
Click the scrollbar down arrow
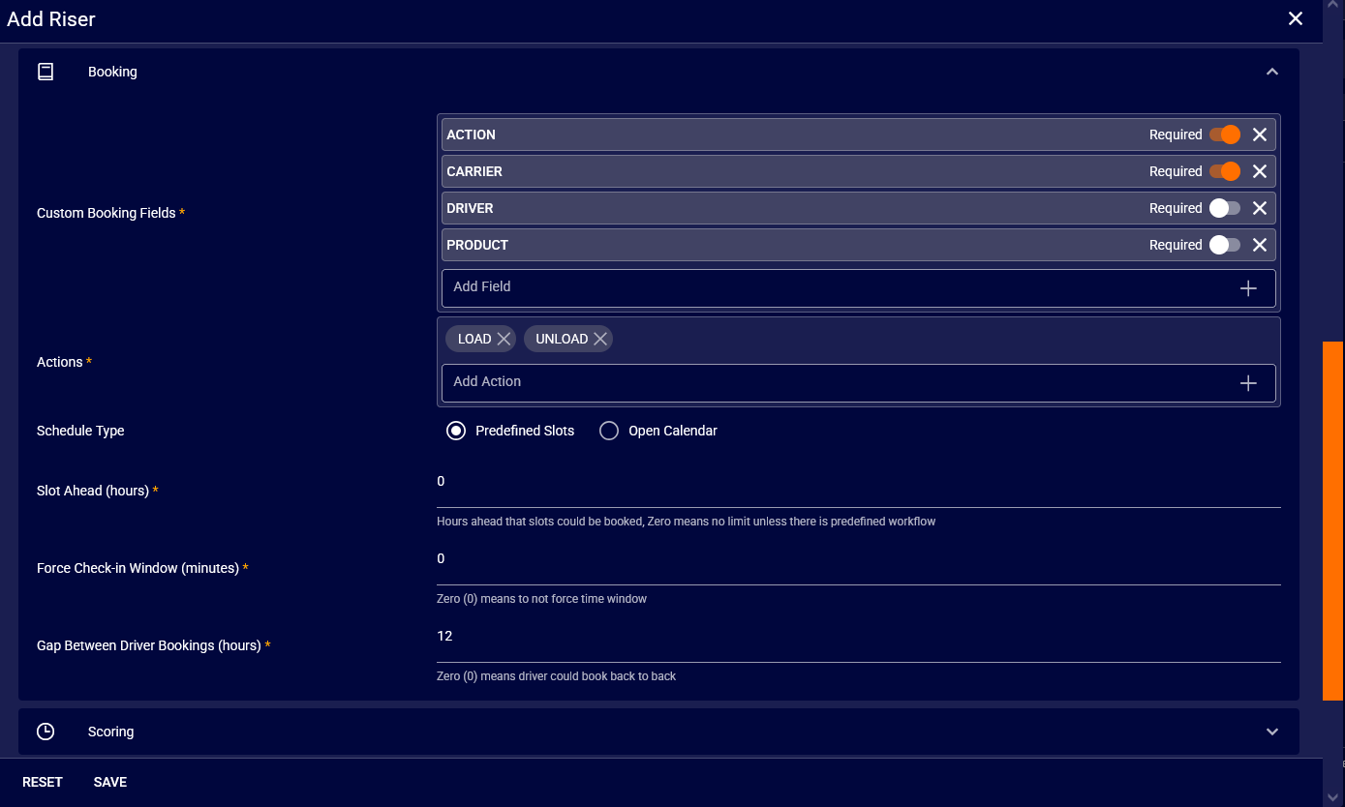(1333, 797)
